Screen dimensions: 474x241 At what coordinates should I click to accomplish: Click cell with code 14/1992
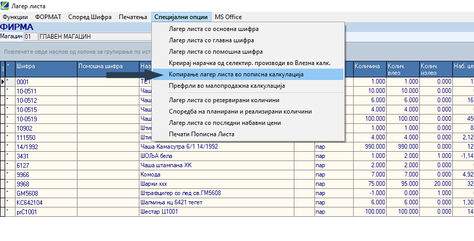coord(46,147)
